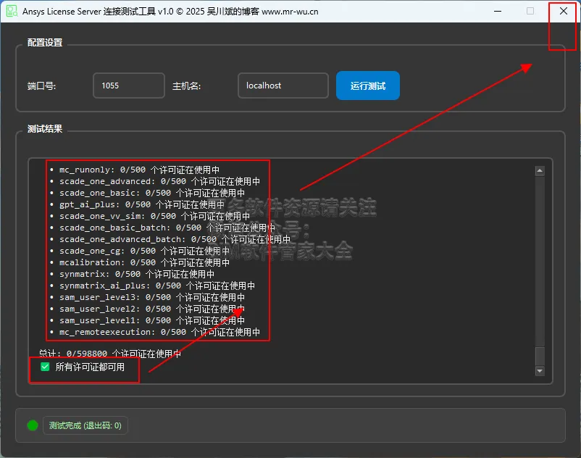The width and height of the screenshot is (581, 458).
Task: Select the scade_one_advanced: result line
Action: click(155, 181)
